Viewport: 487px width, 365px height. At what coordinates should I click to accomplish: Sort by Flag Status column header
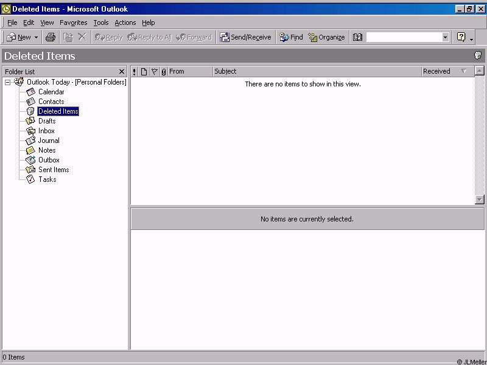click(155, 72)
